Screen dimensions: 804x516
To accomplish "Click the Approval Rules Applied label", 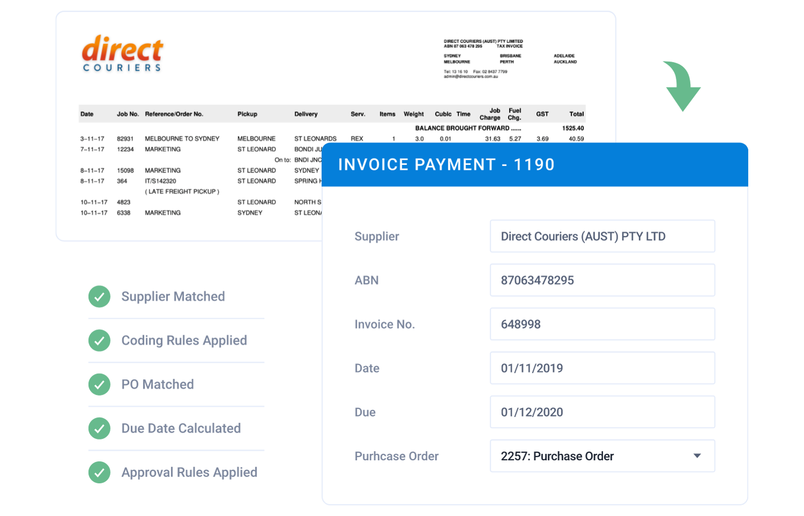I will [x=189, y=472].
